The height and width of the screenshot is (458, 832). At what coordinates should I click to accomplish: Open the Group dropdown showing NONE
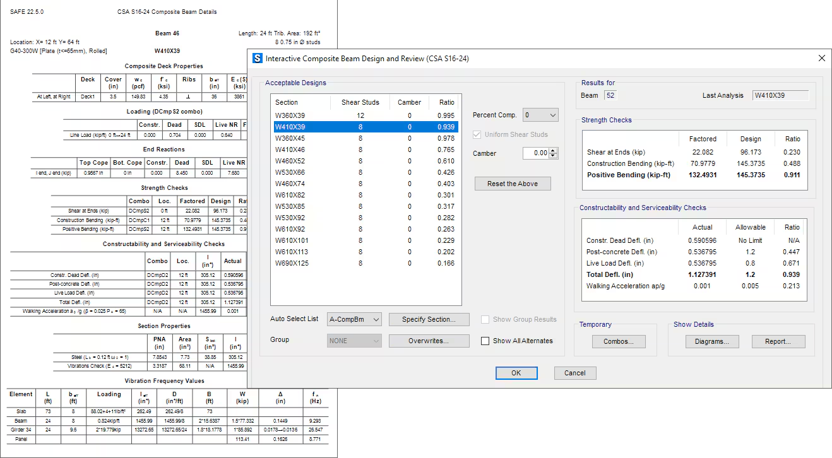click(x=354, y=340)
